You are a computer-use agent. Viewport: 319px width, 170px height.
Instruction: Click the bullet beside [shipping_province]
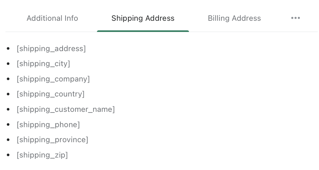tap(8, 140)
